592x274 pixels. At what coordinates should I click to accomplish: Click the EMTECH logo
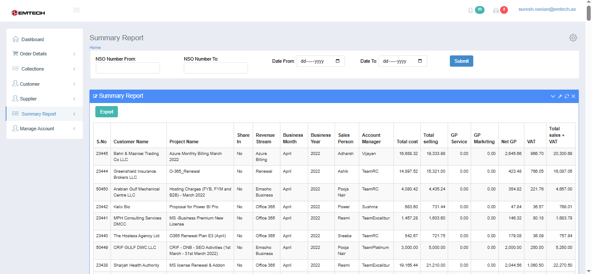[28, 13]
